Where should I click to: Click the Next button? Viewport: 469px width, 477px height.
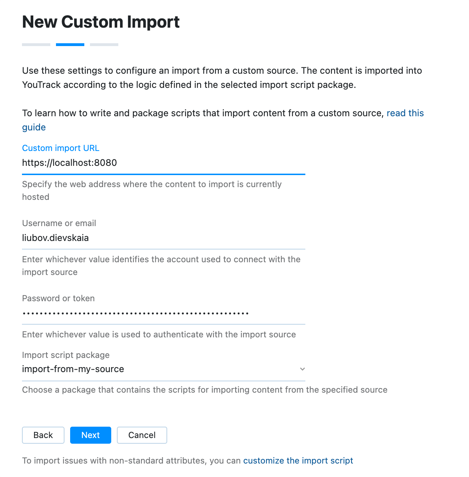coord(90,435)
